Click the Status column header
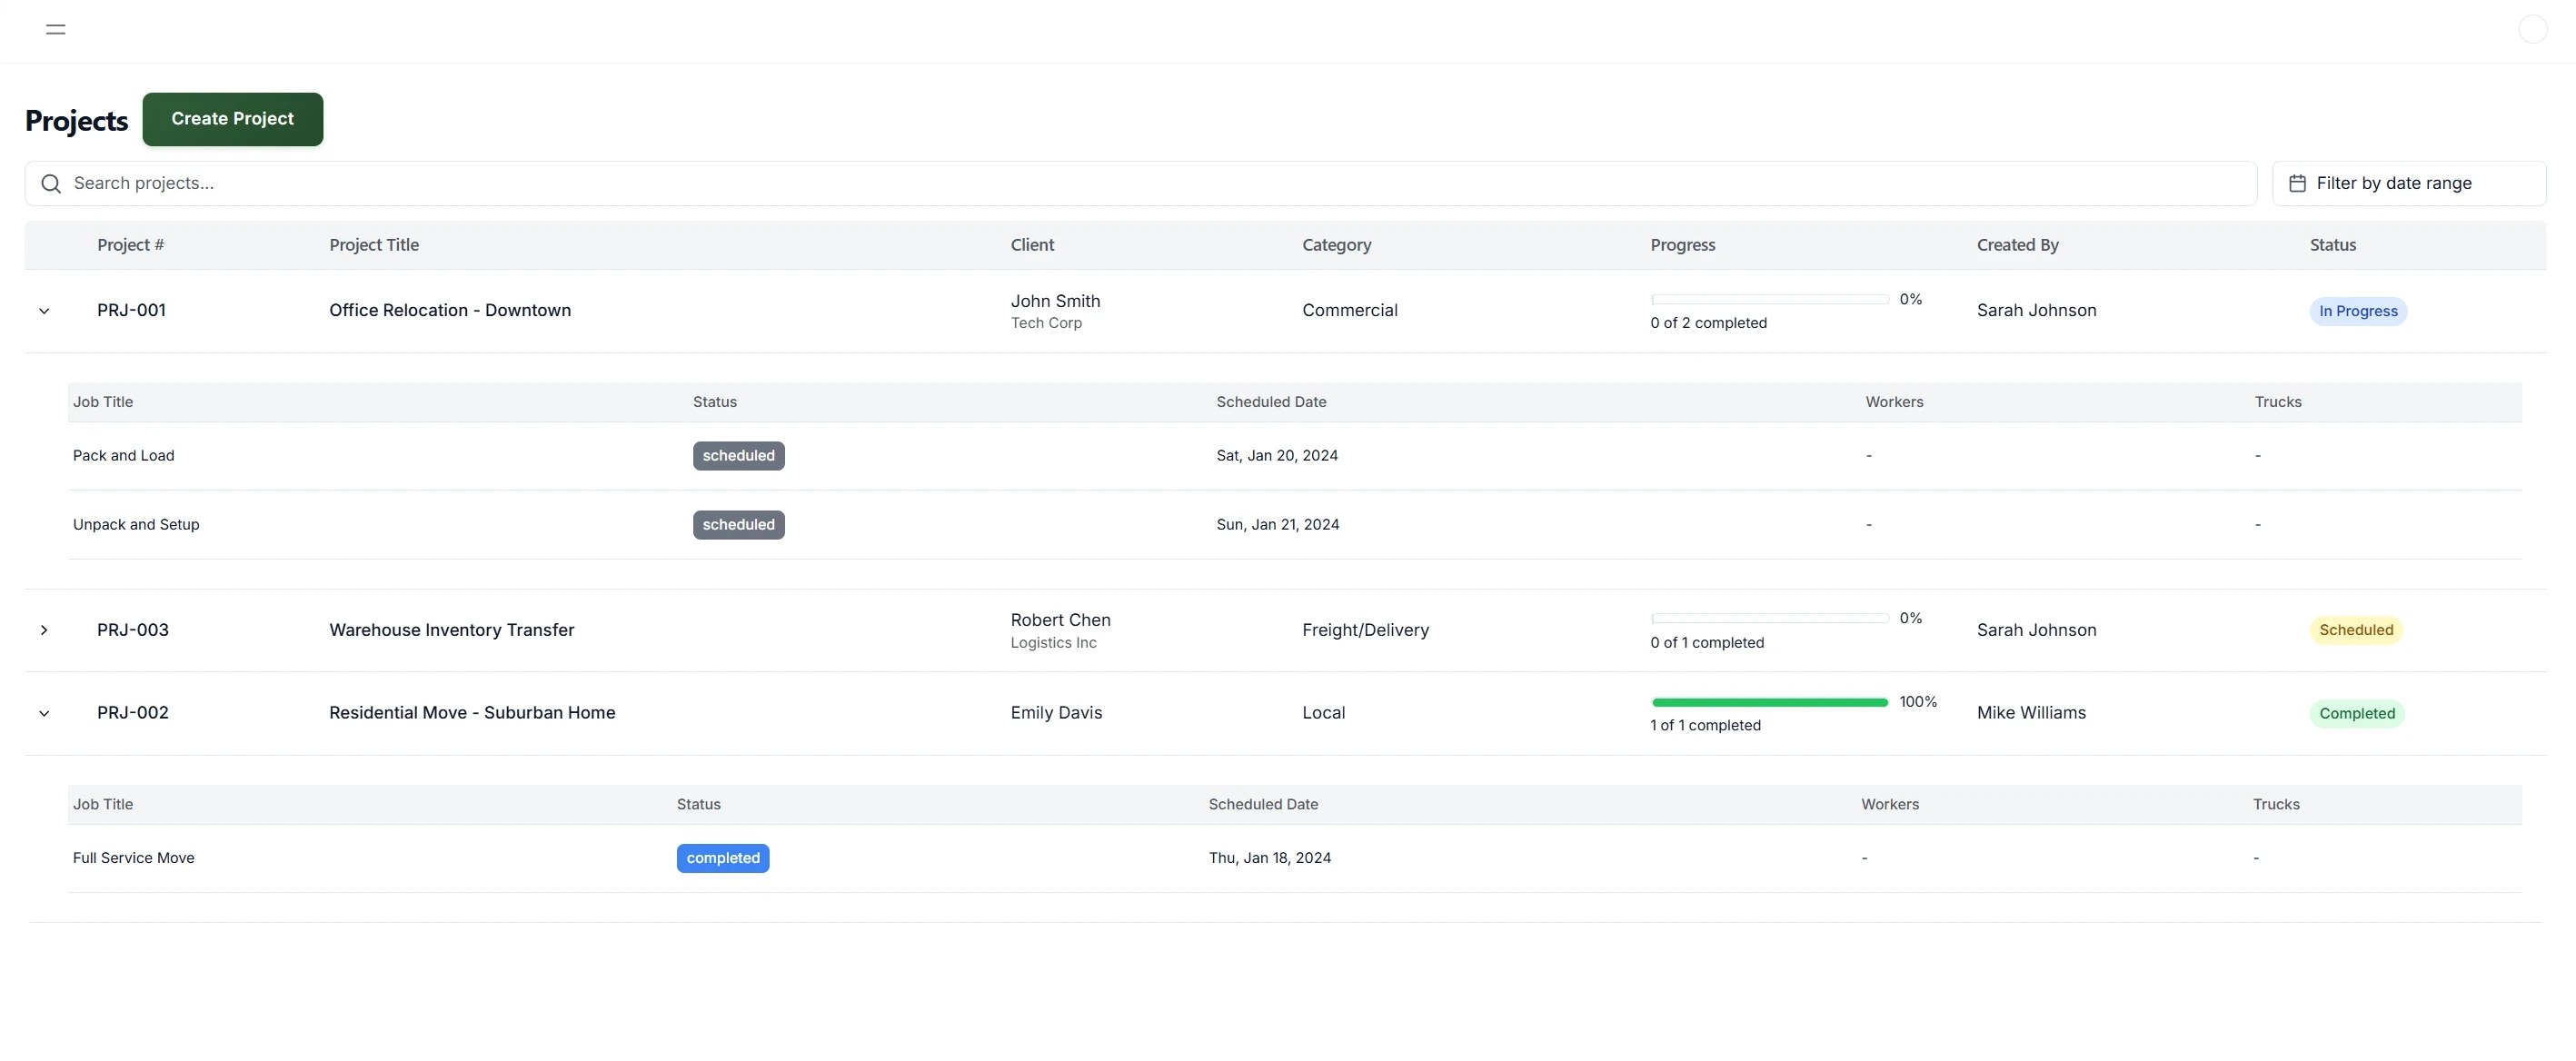2576x1061 pixels. (2332, 245)
